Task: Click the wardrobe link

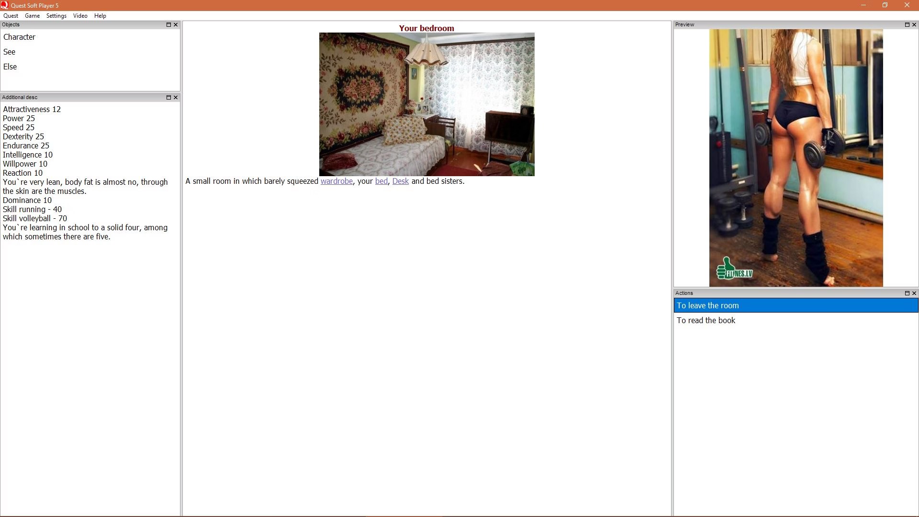Action: point(336,181)
